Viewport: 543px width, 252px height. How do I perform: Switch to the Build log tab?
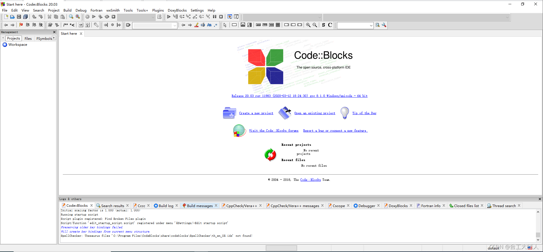click(x=166, y=206)
